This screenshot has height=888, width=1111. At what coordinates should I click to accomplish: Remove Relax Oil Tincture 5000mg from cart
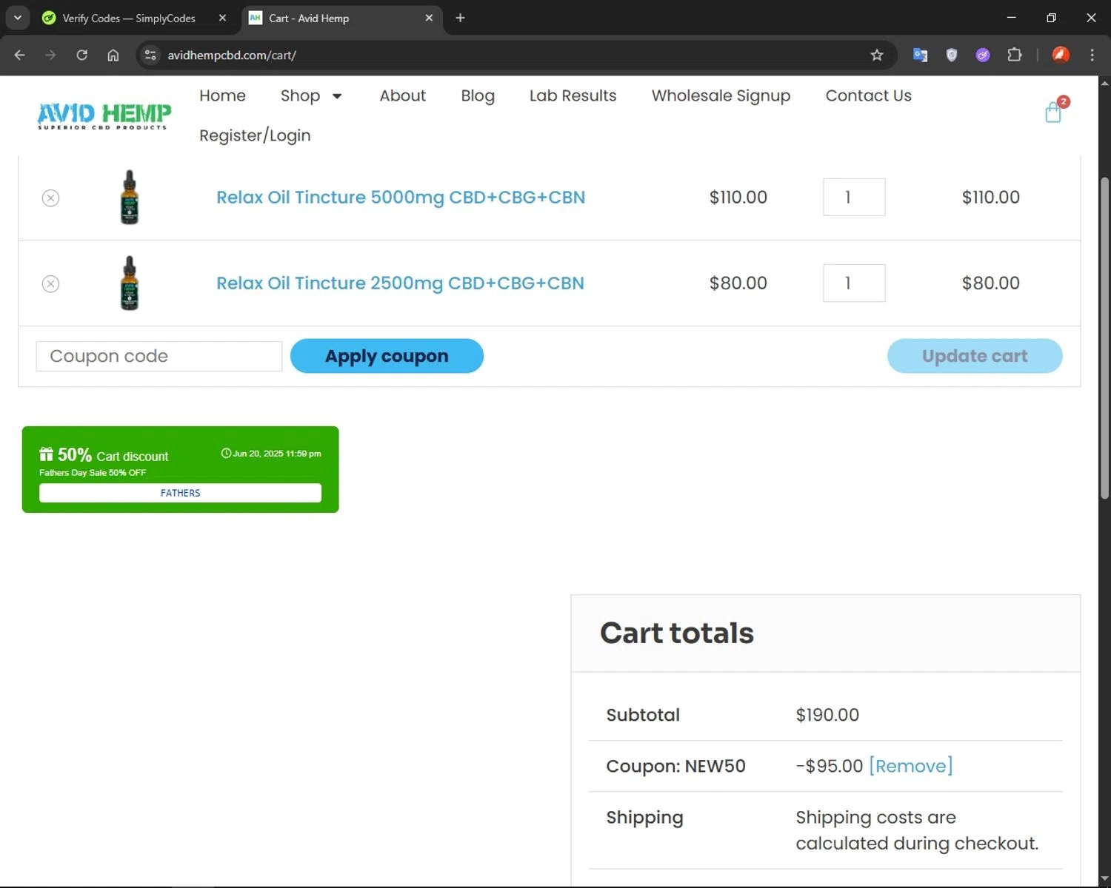tap(50, 198)
